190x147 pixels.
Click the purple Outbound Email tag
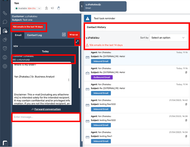(x=102, y=77)
